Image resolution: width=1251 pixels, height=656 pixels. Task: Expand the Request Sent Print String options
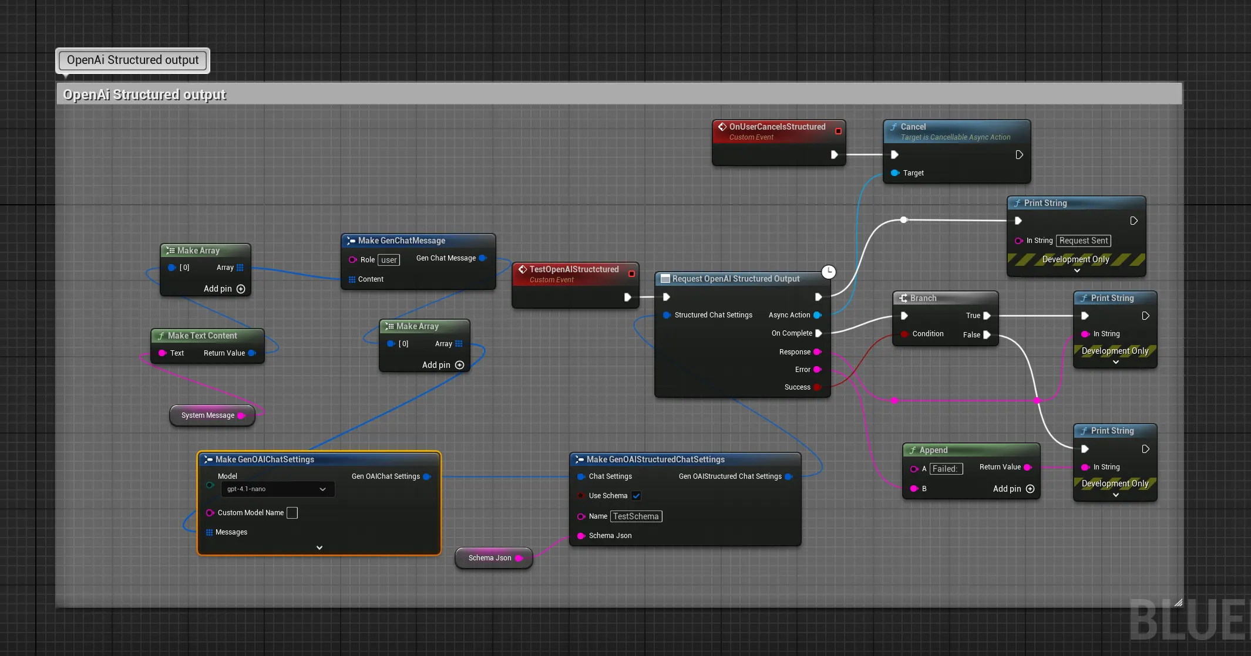(x=1077, y=270)
